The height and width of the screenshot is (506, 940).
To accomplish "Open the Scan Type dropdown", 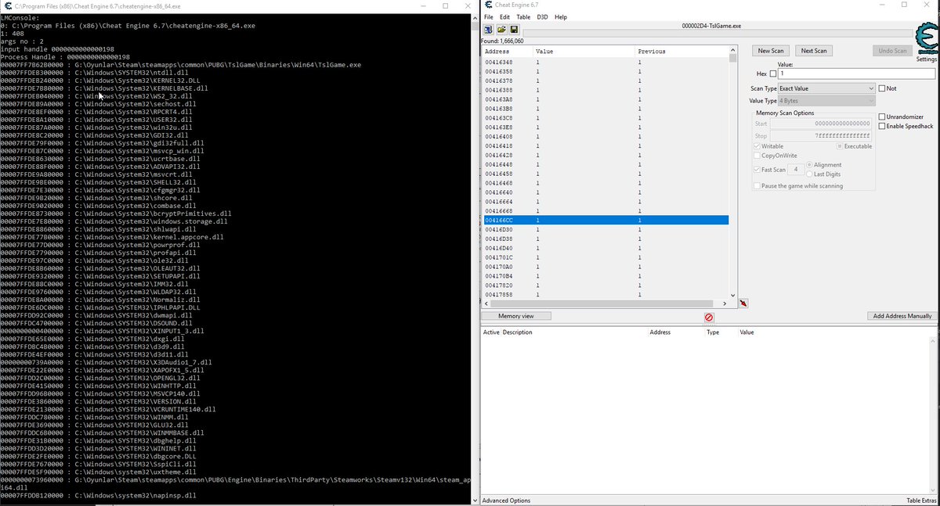I will click(826, 88).
